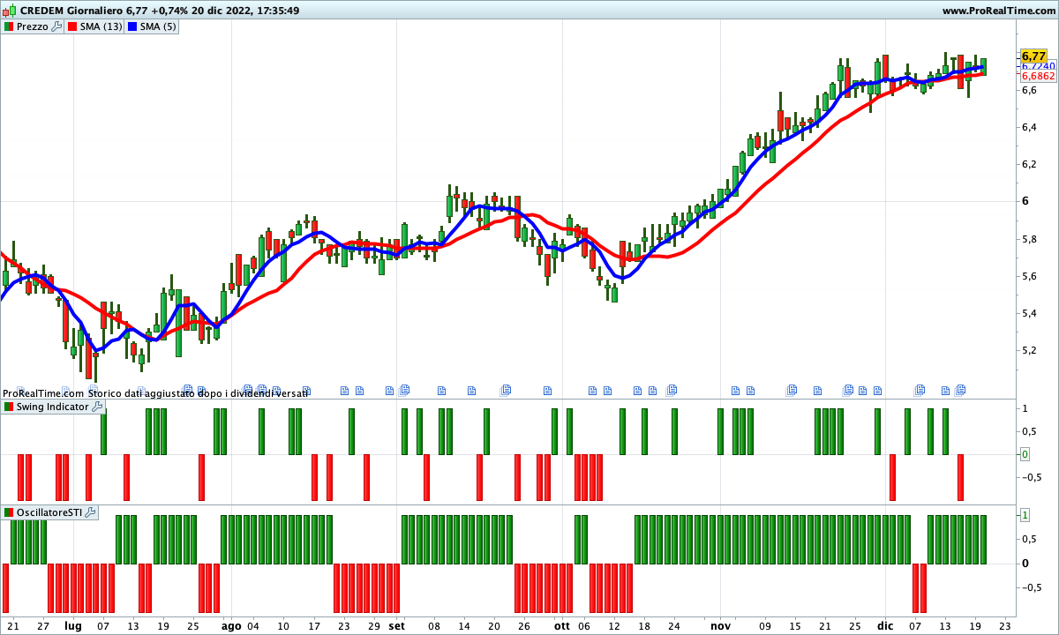1059x635 pixels.
Task: Click the Prezzo red-green color icon
Action: 9,26
